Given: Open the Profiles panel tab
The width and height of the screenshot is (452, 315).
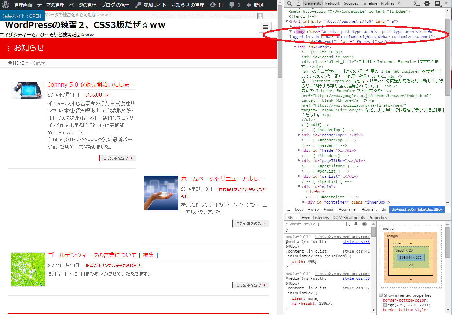Looking at the screenshot, I should 387,3.
